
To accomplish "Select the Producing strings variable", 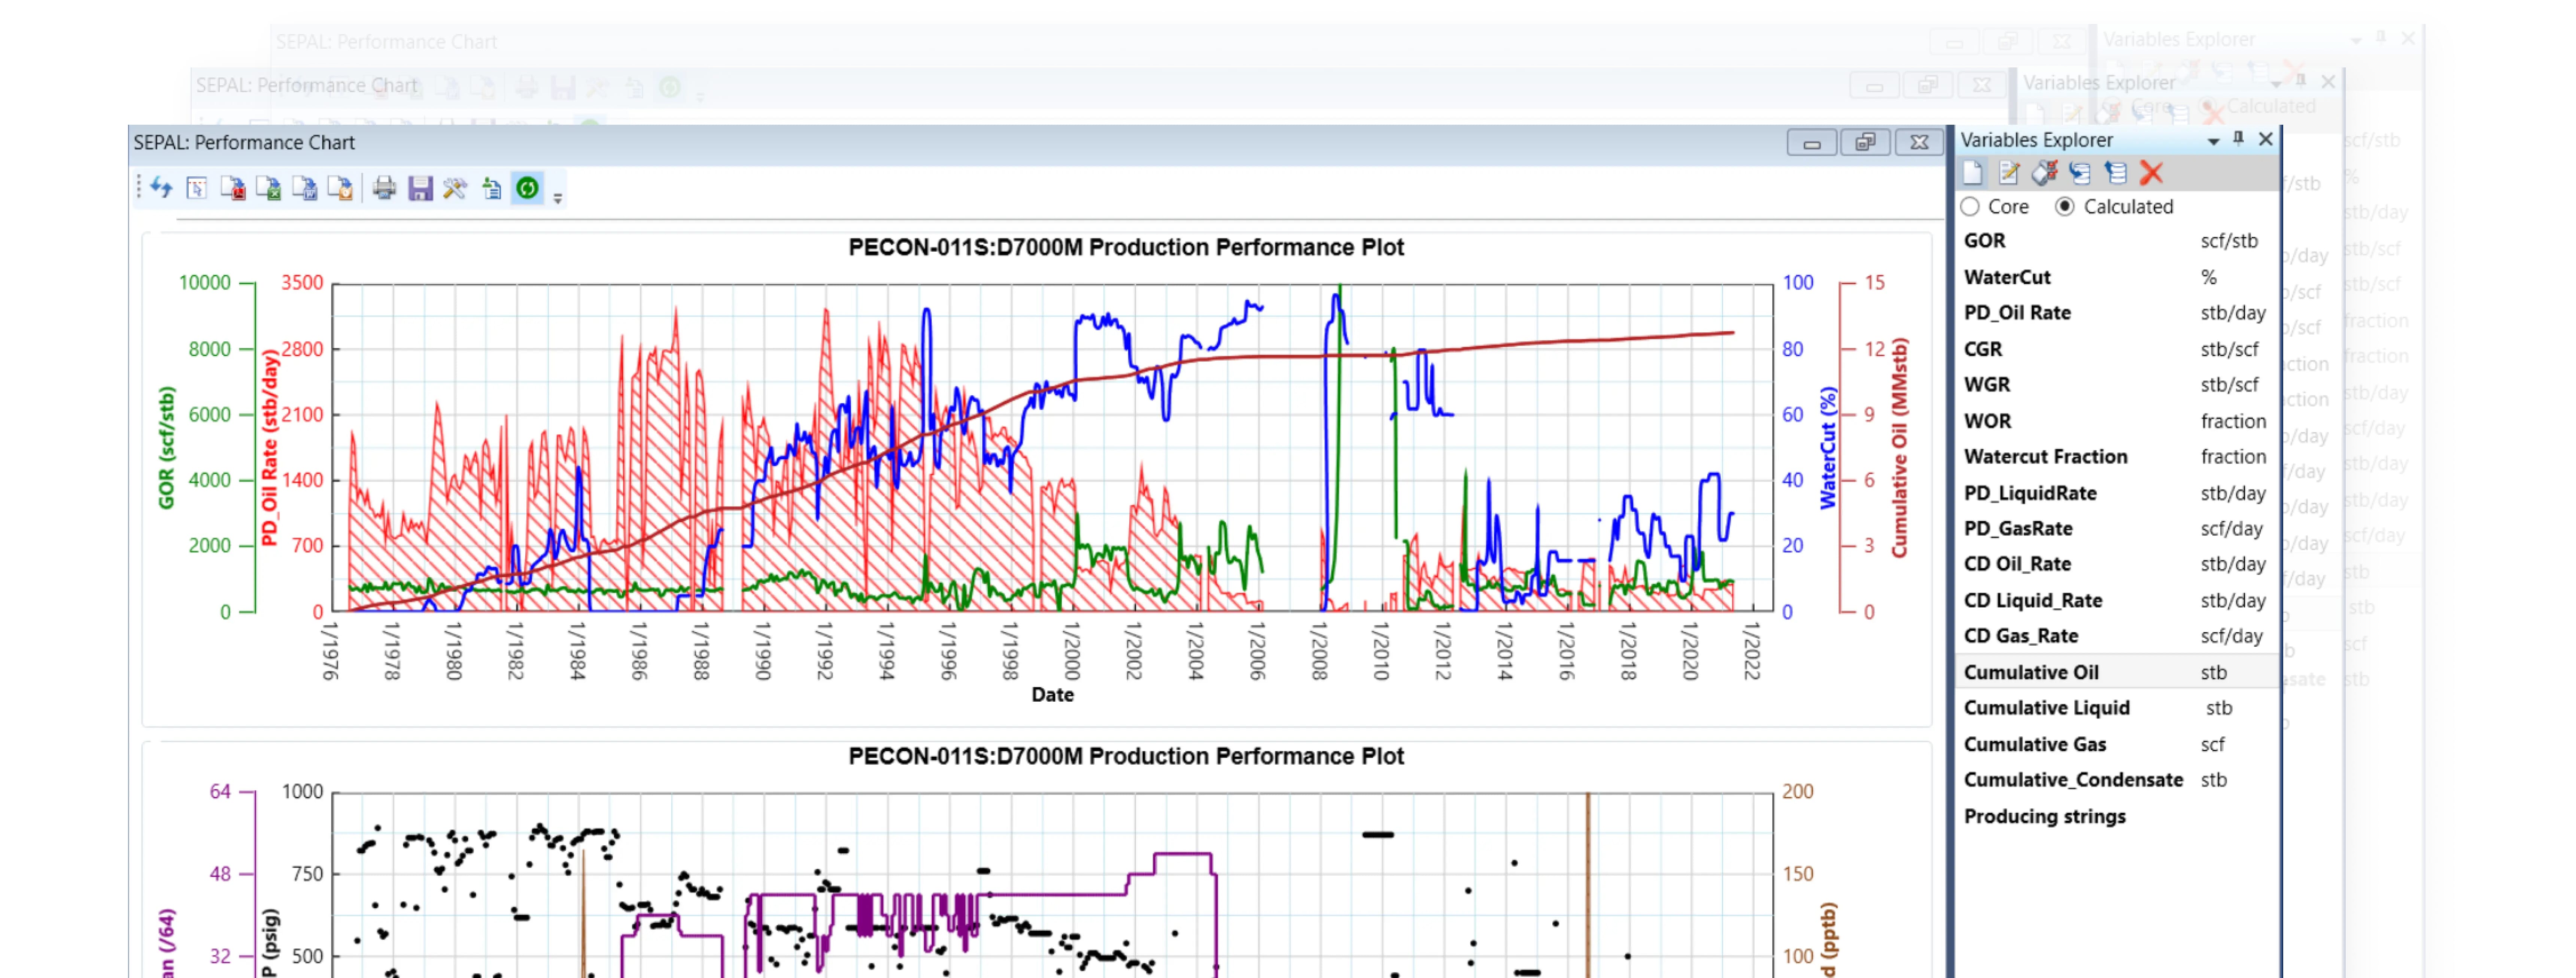I will coord(2117,816).
